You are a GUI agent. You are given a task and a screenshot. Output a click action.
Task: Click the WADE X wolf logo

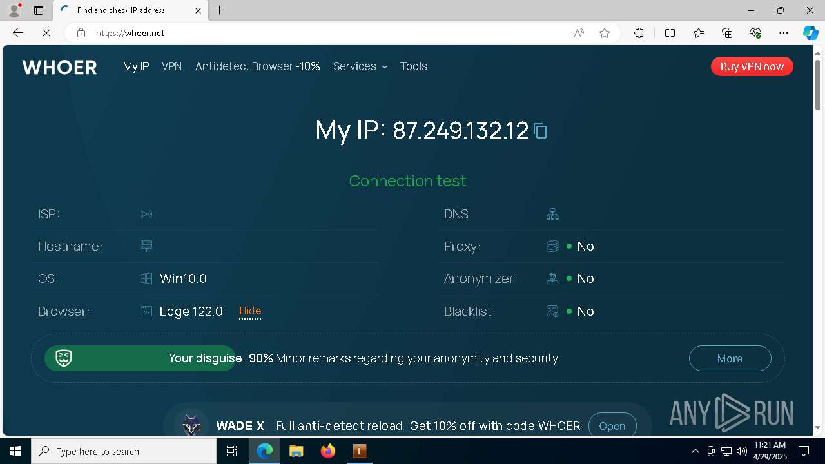click(191, 425)
